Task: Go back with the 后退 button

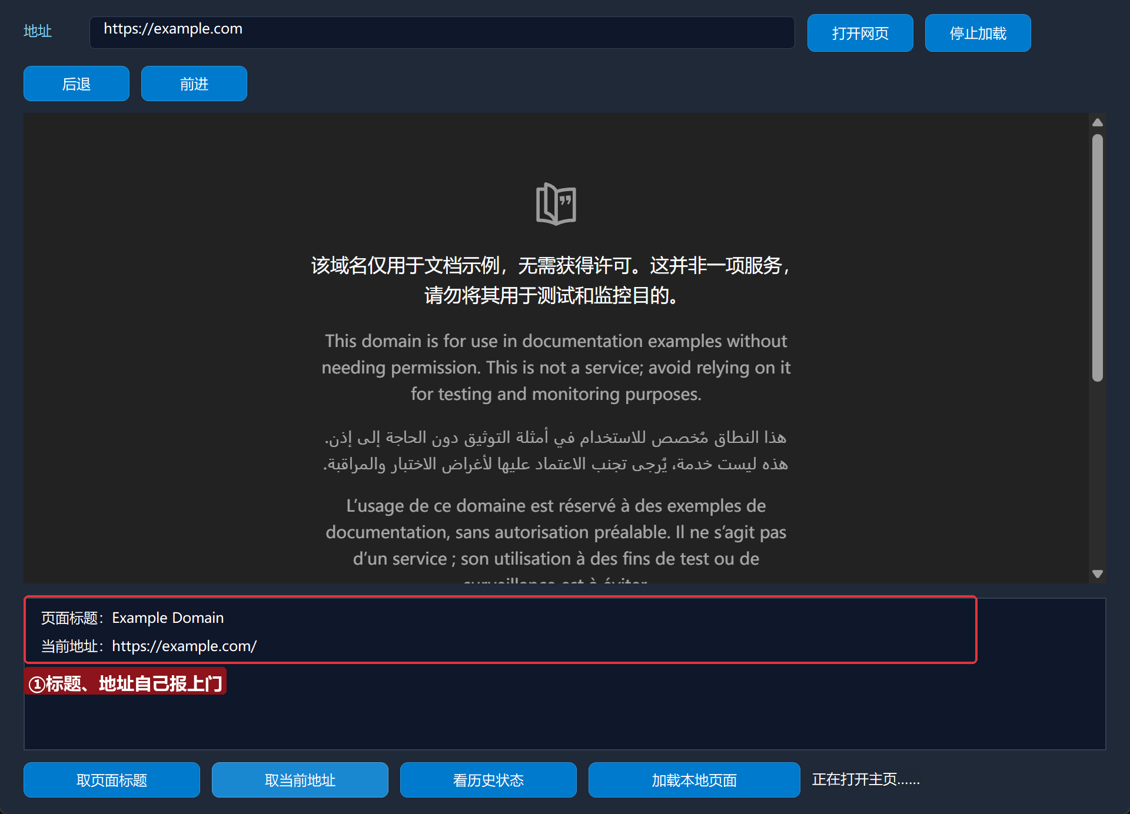Action: click(77, 84)
